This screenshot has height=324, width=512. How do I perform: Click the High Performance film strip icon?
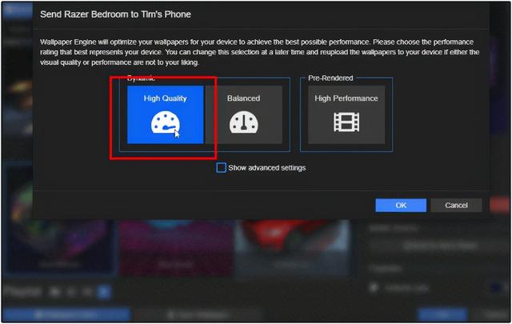[346, 122]
